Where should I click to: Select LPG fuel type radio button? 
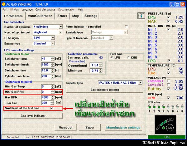(x=112, y=57)
